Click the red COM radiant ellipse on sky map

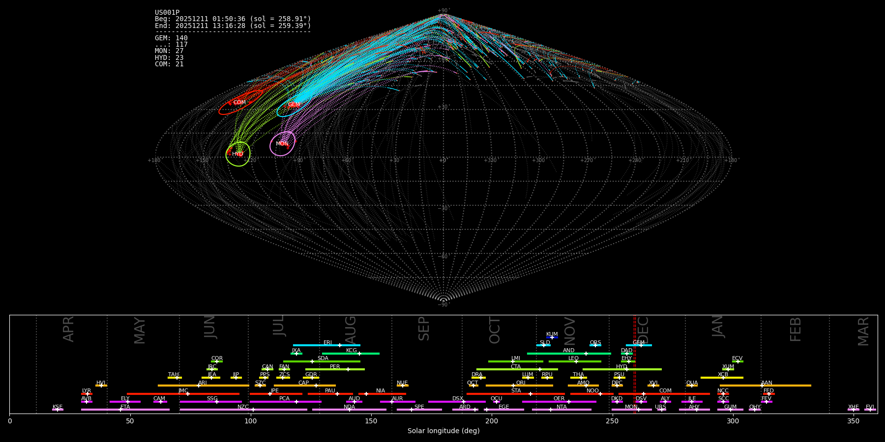[x=240, y=103]
